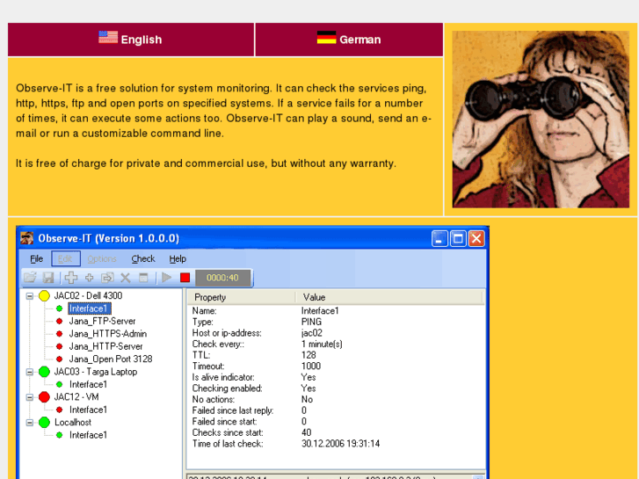Click red dot beside Jana_FTP-Server
The height and width of the screenshot is (479, 639).
[x=59, y=321]
